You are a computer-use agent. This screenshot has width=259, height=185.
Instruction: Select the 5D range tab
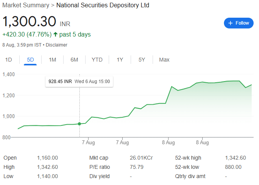(30, 60)
